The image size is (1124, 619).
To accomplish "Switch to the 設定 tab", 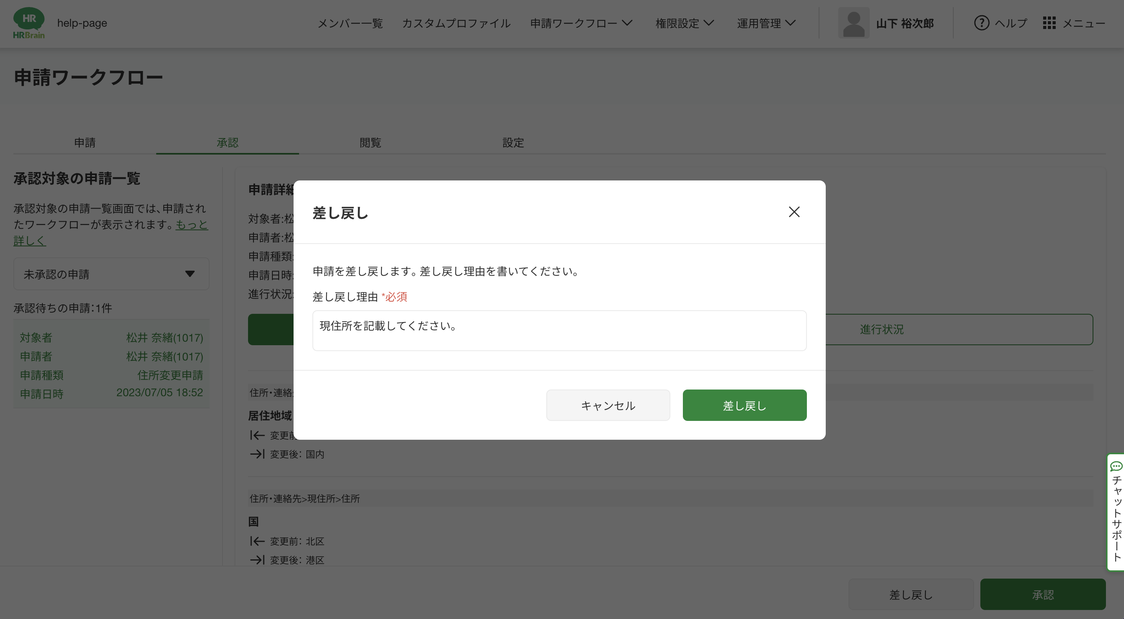I will click(x=513, y=143).
